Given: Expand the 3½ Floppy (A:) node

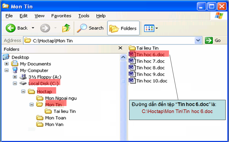Looking at the screenshot, I should coord(15,77).
